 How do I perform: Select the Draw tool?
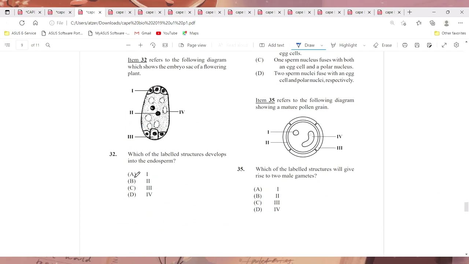[x=305, y=45]
